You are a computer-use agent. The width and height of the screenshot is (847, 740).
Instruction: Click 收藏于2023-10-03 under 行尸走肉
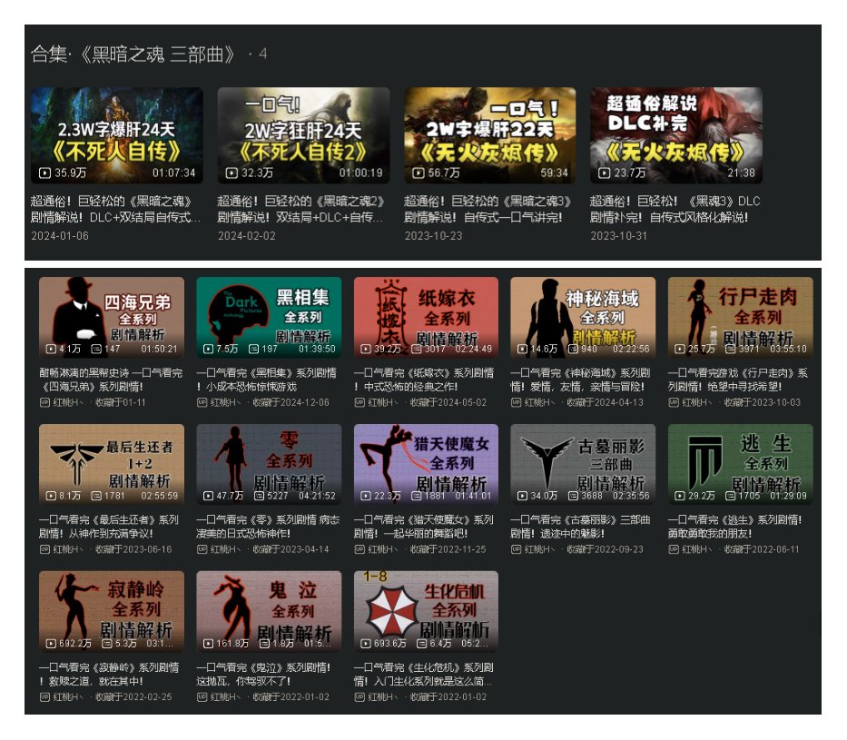(763, 402)
